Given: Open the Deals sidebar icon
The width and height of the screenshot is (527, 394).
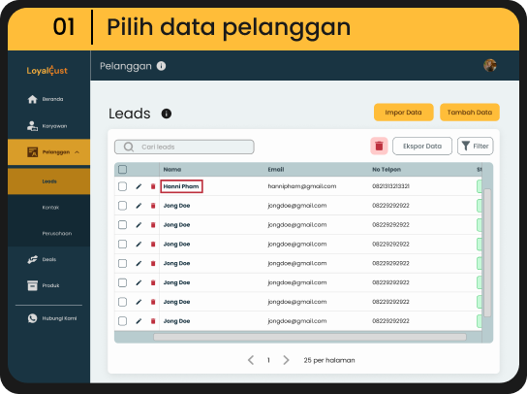Looking at the screenshot, I should coord(32,260).
